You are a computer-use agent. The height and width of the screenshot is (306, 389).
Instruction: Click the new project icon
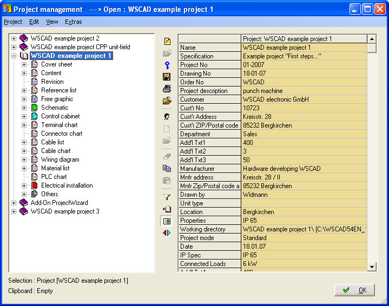(167, 41)
